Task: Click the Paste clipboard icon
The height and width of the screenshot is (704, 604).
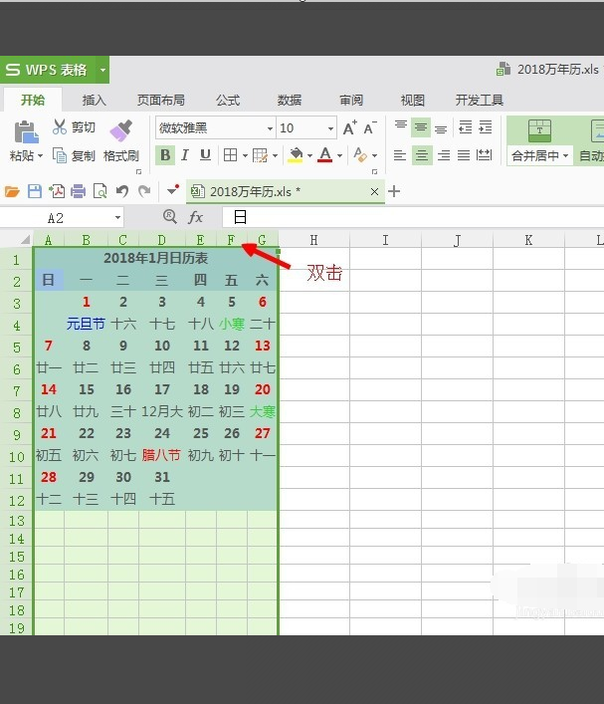Action: point(26,132)
